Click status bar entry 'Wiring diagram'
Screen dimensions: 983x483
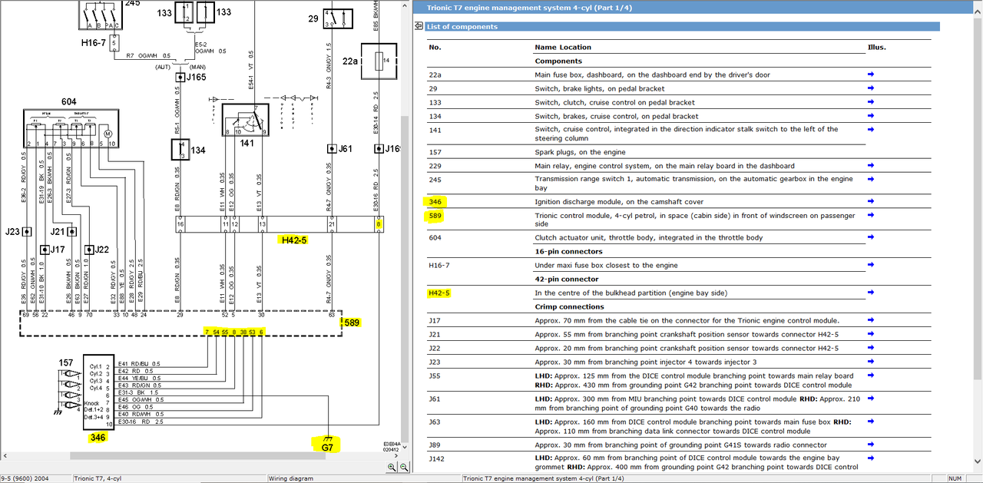(x=291, y=478)
